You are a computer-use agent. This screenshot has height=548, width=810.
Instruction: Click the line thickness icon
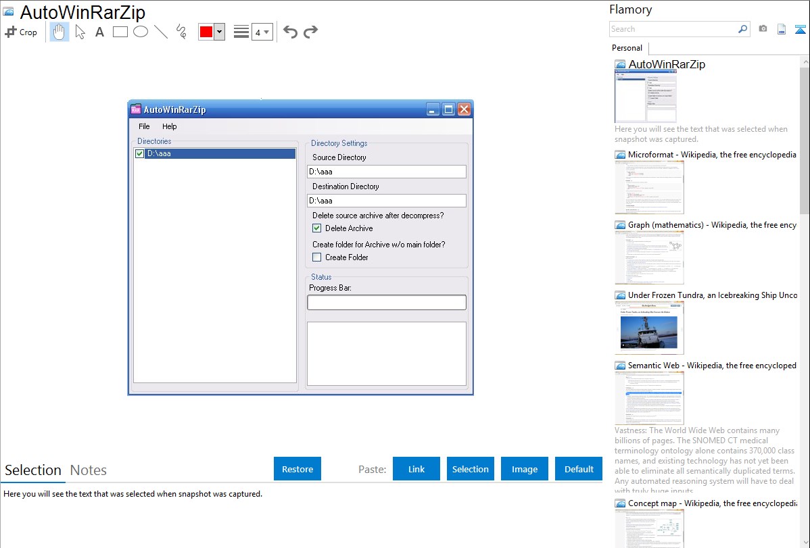click(241, 32)
